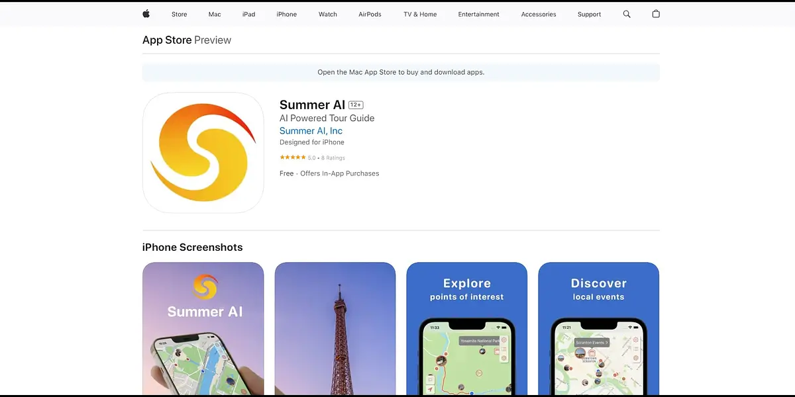Open the Store menu item
Screen dimensions: 795x397
click(179, 14)
